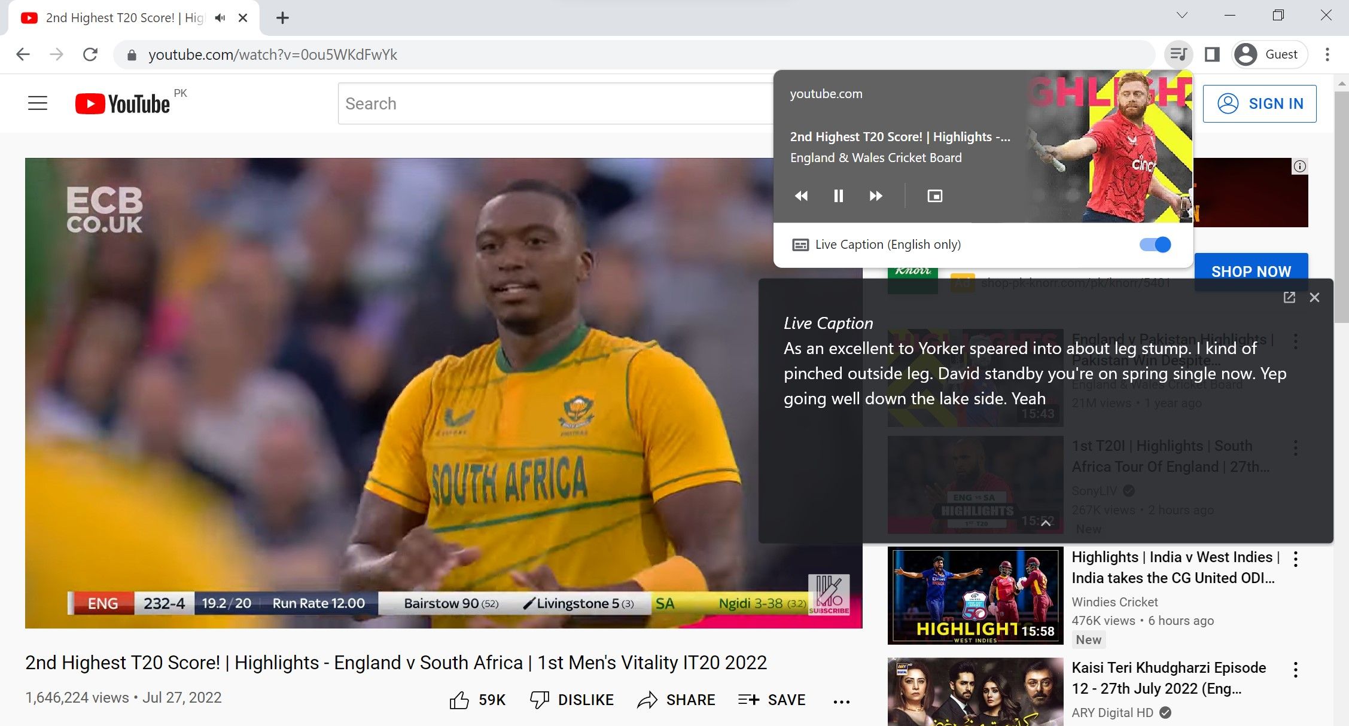Close the YouTube browser tab
Viewport: 1349px width, 726px height.
point(243,18)
